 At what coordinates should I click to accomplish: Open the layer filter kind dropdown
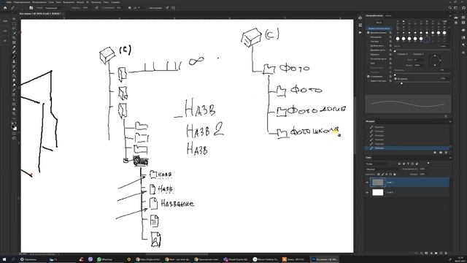377,164
